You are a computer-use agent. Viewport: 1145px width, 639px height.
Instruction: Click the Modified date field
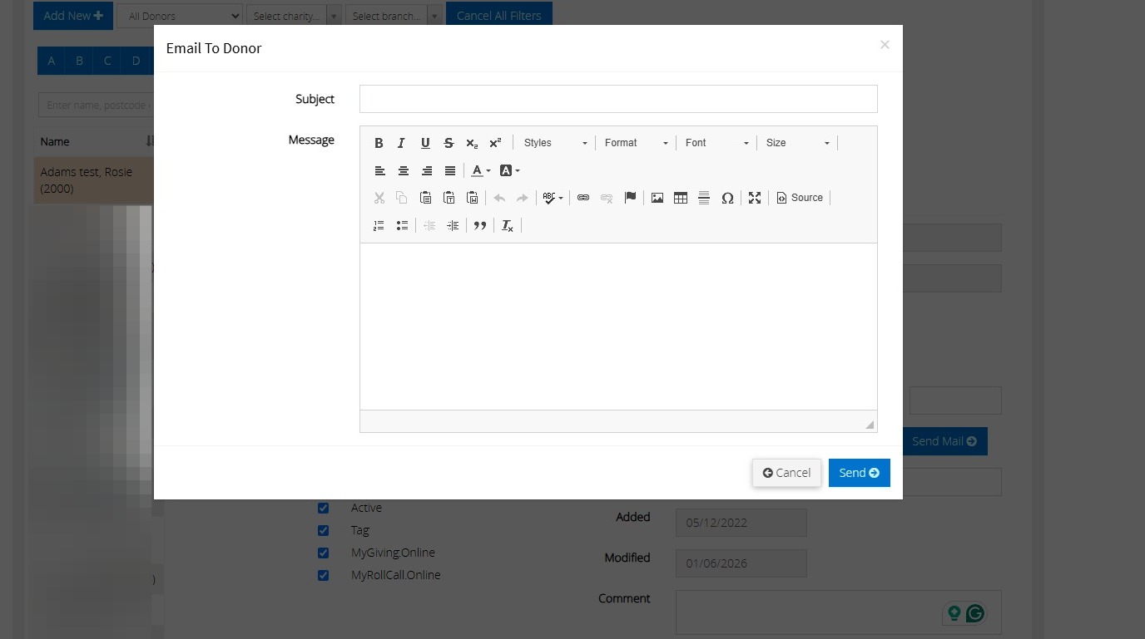tap(741, 563)
